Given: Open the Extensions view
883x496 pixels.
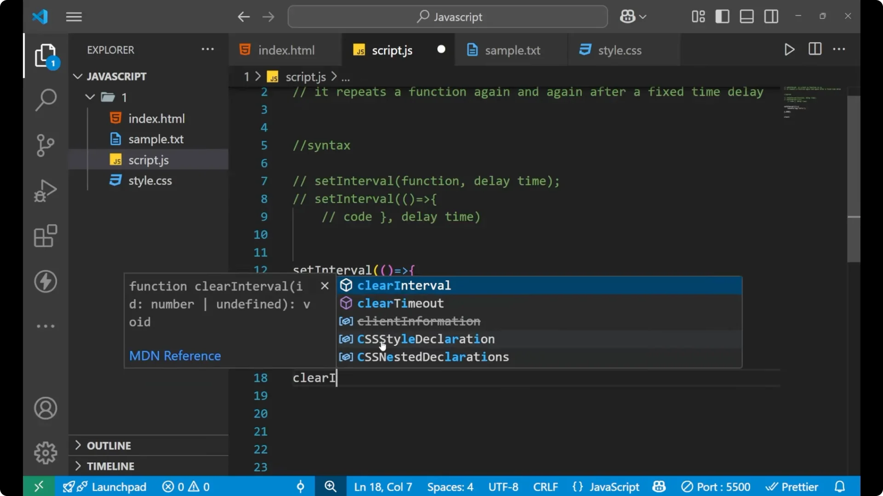Looking at the screenshot, I should click(x=46, y=236).
